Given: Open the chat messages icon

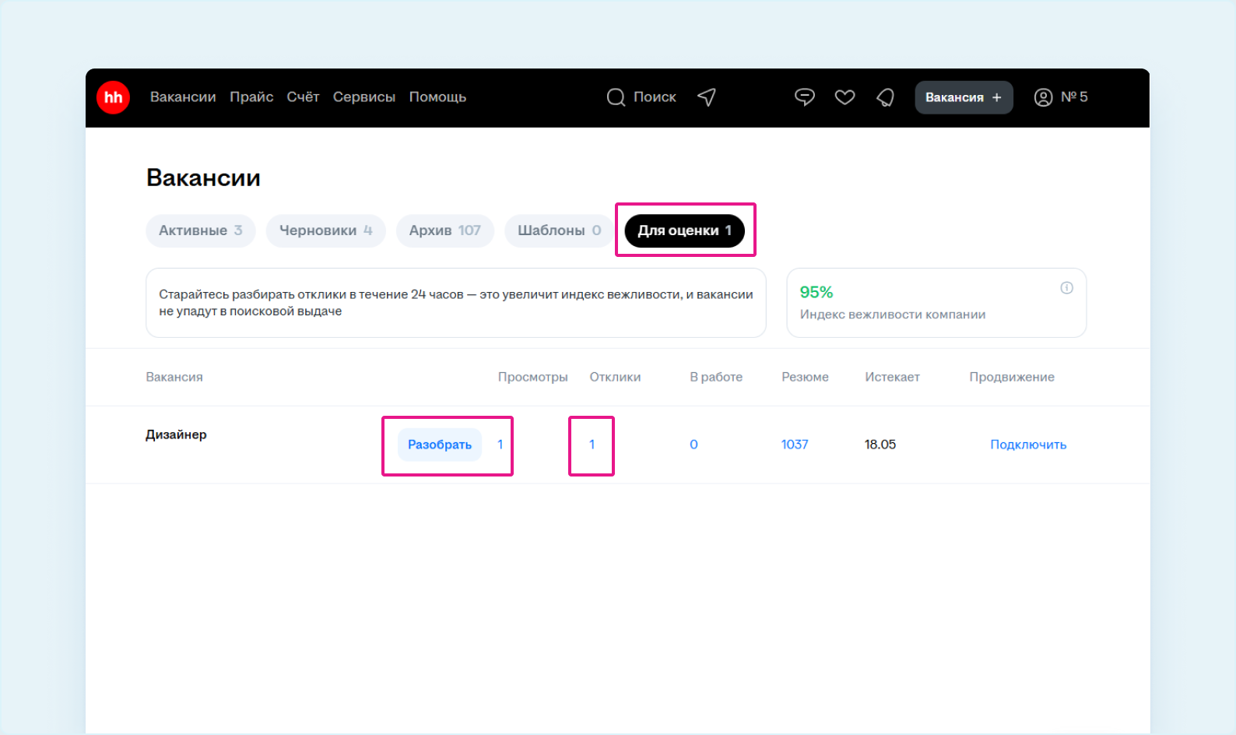Looking at the screenshot, I should point(805,97).
